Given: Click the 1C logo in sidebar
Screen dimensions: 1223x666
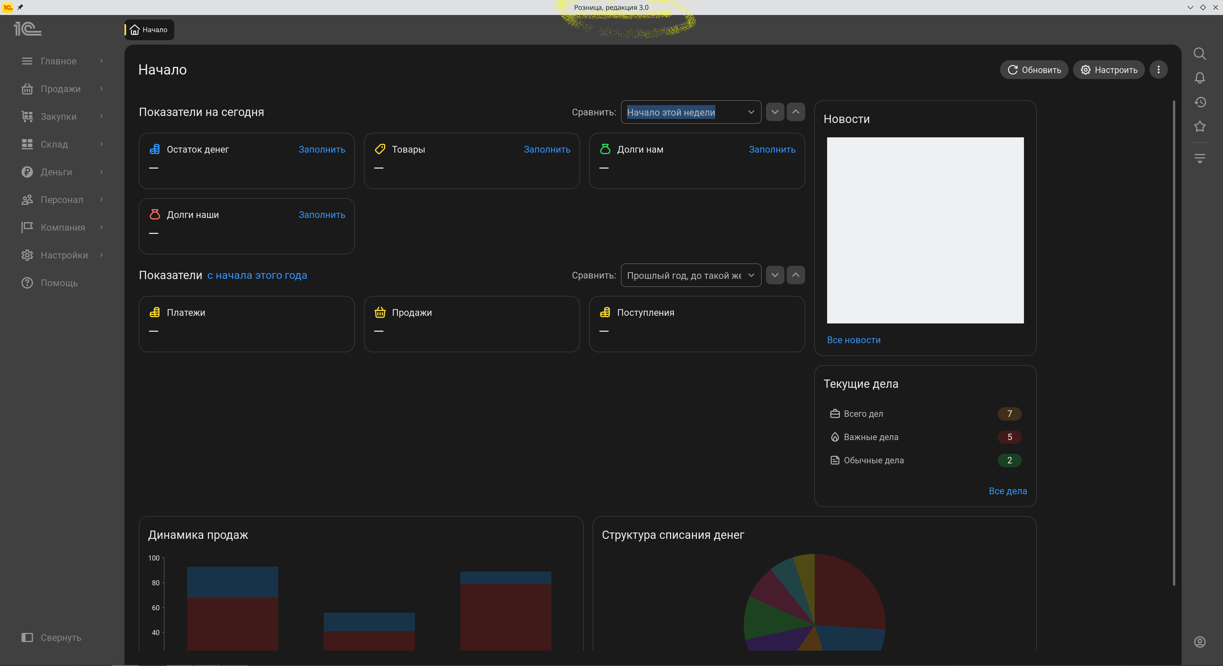Looking at the screenshot, I should coord(27,29).
